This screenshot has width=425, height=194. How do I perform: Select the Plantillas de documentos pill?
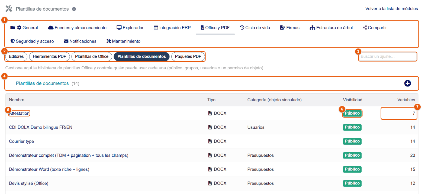coord(142,57)
